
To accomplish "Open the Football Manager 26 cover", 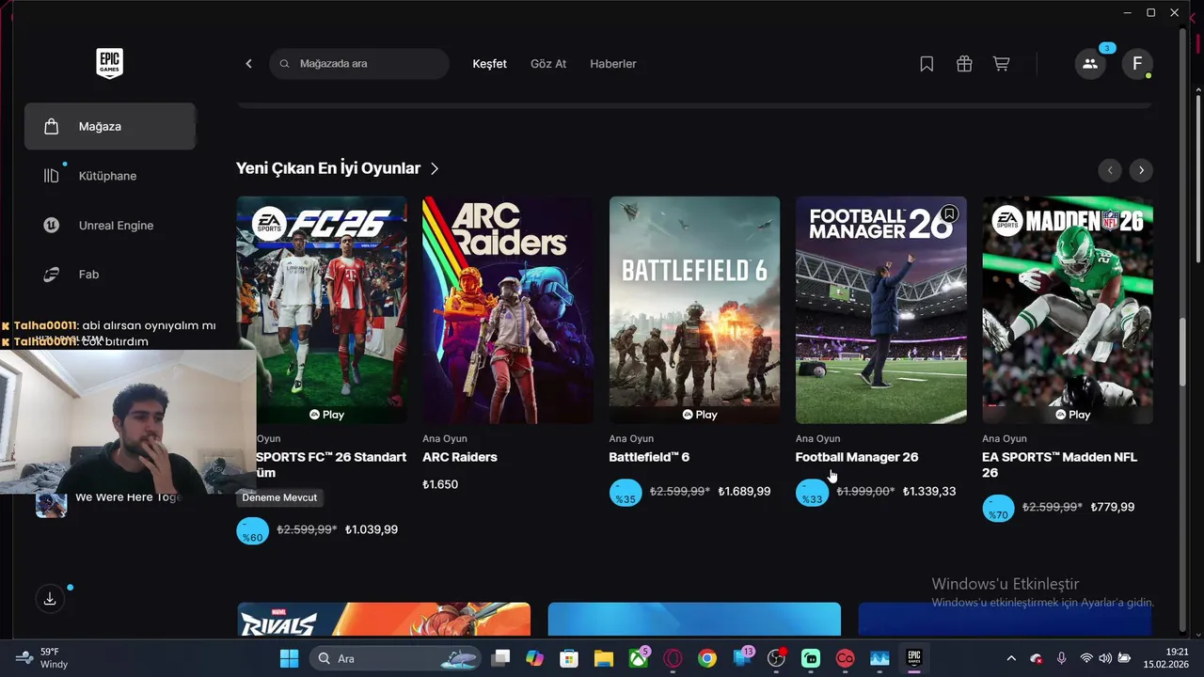I will pos(881,309).
